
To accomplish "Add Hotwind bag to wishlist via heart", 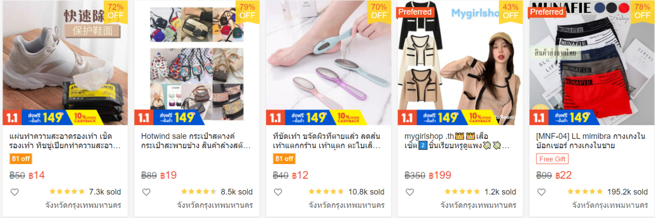I will 146,192.
